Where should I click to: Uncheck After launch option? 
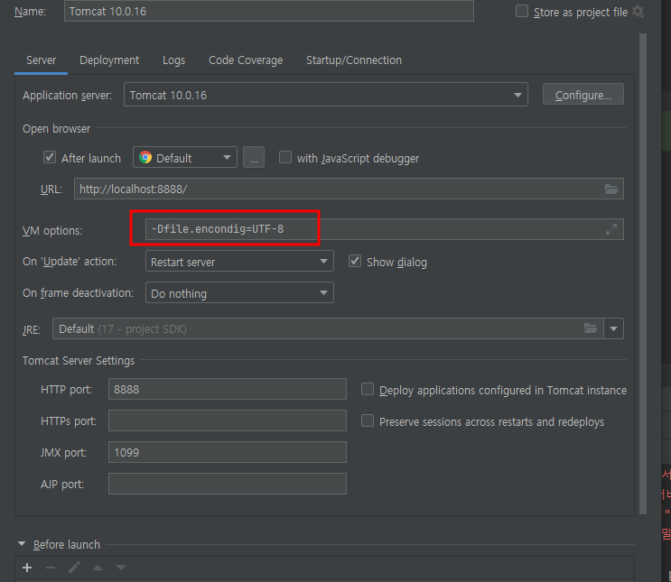tap(50, 157)
